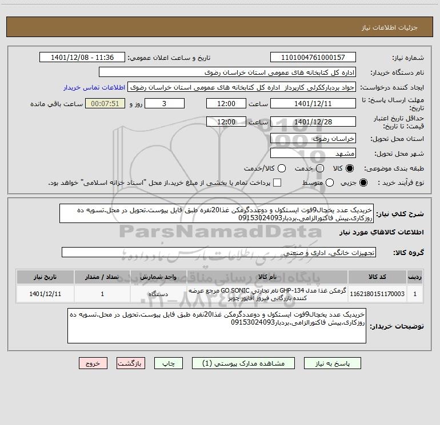Image resolution: width=440 pixels, height=425 pixels.
Task: Select the کالا radio button
Action: pyautogui.click(x=350, y=168)
